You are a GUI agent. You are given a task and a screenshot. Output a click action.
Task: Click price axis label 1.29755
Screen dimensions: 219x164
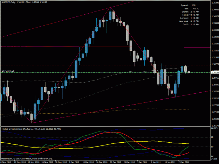click(215, 78)
